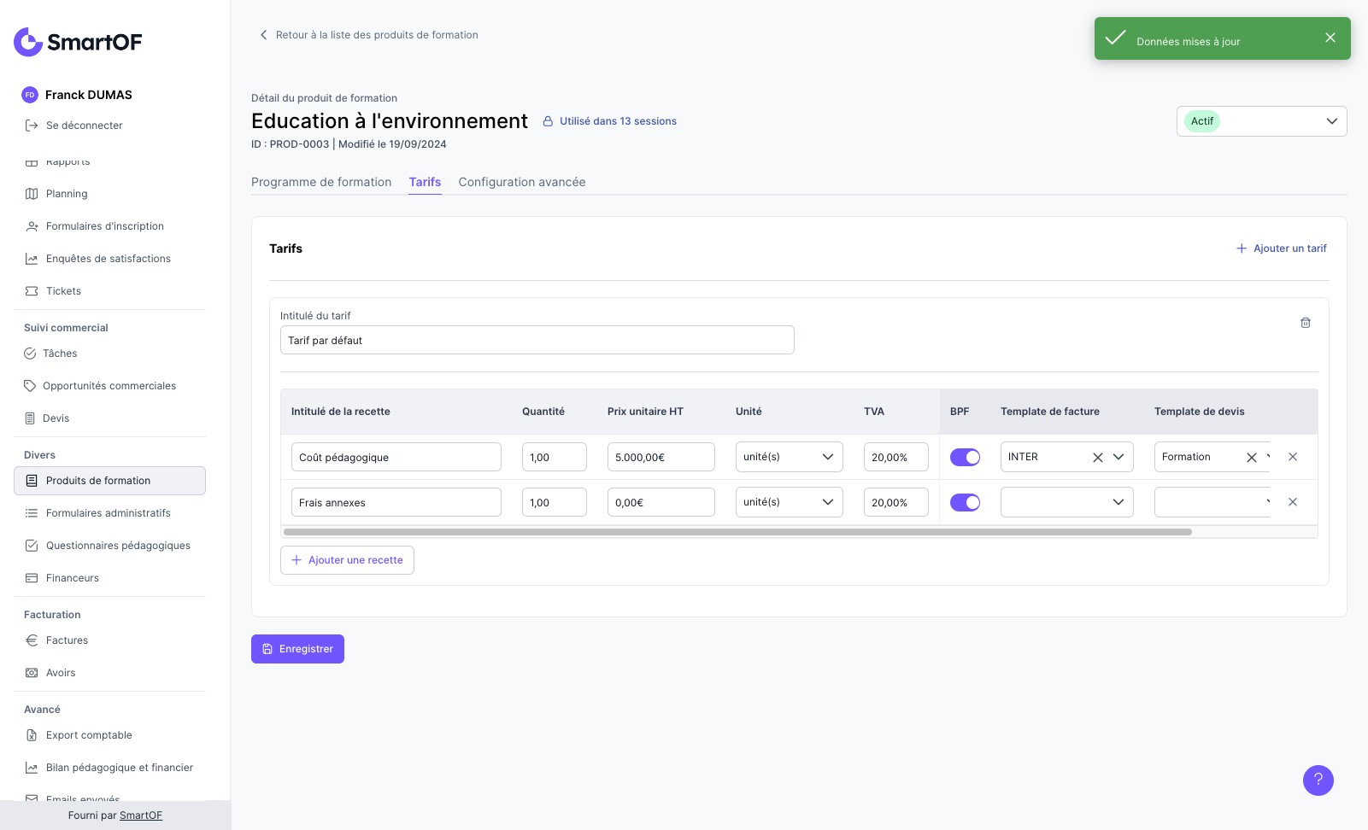Remove the Frais annexes row
Viewport: 1368px width, 830px height.
click(1293, 502)
